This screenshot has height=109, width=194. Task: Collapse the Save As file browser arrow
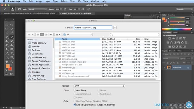[x=115, y=28]
